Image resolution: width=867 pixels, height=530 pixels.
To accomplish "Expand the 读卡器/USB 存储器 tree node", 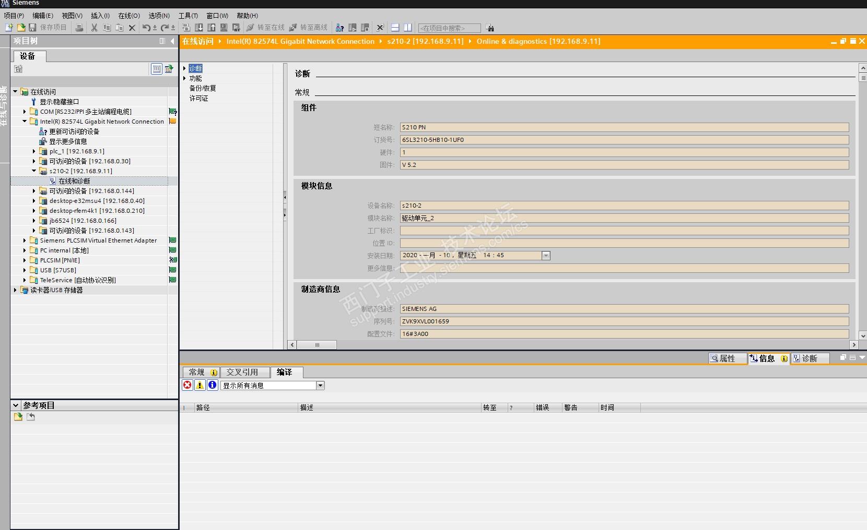I will coord(15,290).
